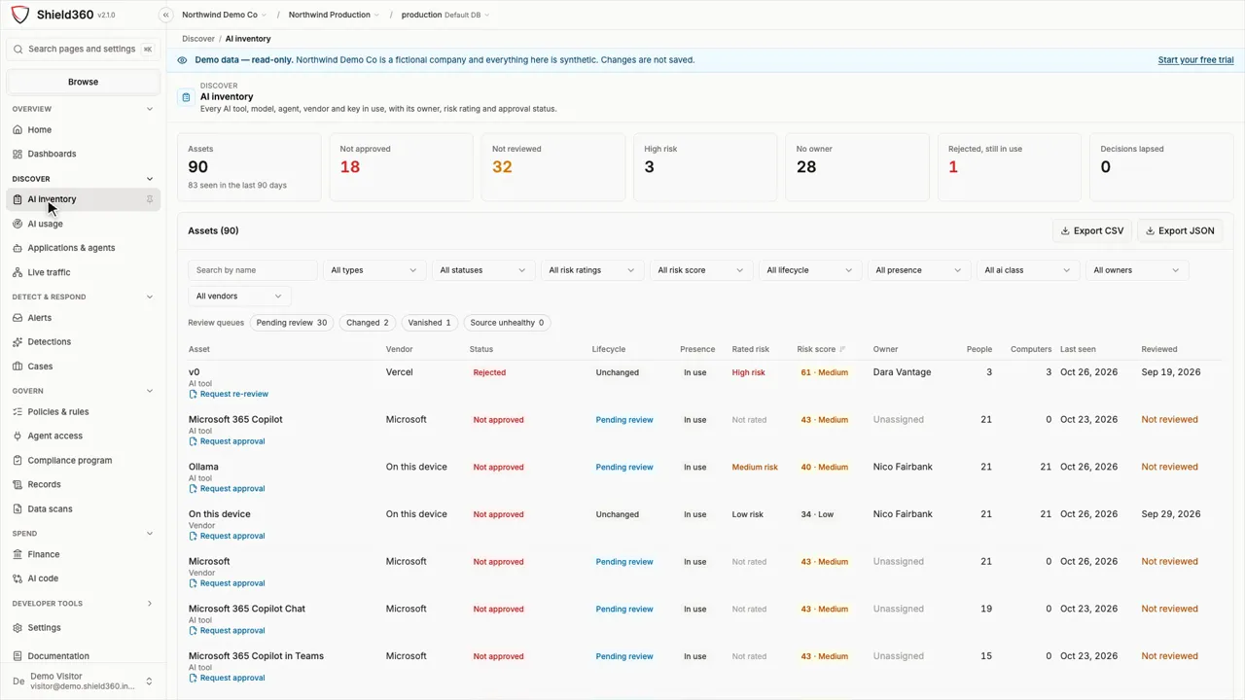Viewport: 1245px width, 700px height.
Task: Click the Records icon in sidebar
Action: click(18, 484)
